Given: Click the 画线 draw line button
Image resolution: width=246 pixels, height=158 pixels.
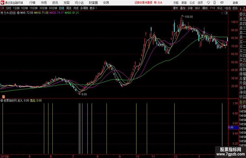Looking at the screenshot, I should pyautogui.click(x=205, y=8).
